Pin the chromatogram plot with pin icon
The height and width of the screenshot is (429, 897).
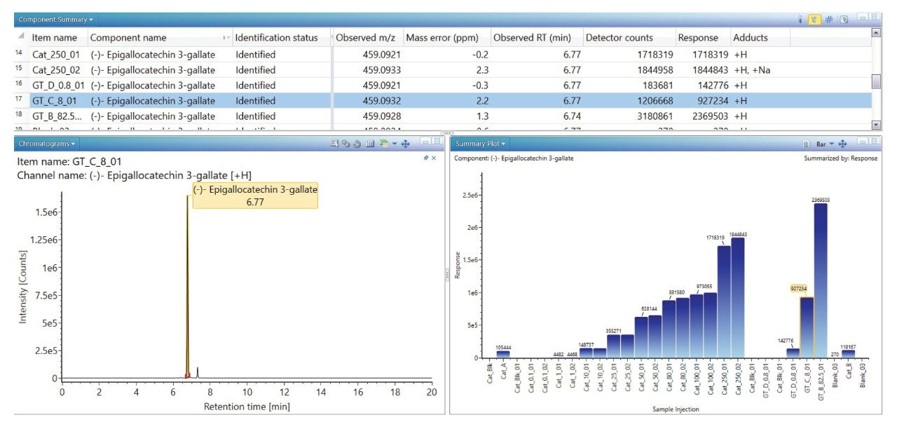tap(426, 158)
